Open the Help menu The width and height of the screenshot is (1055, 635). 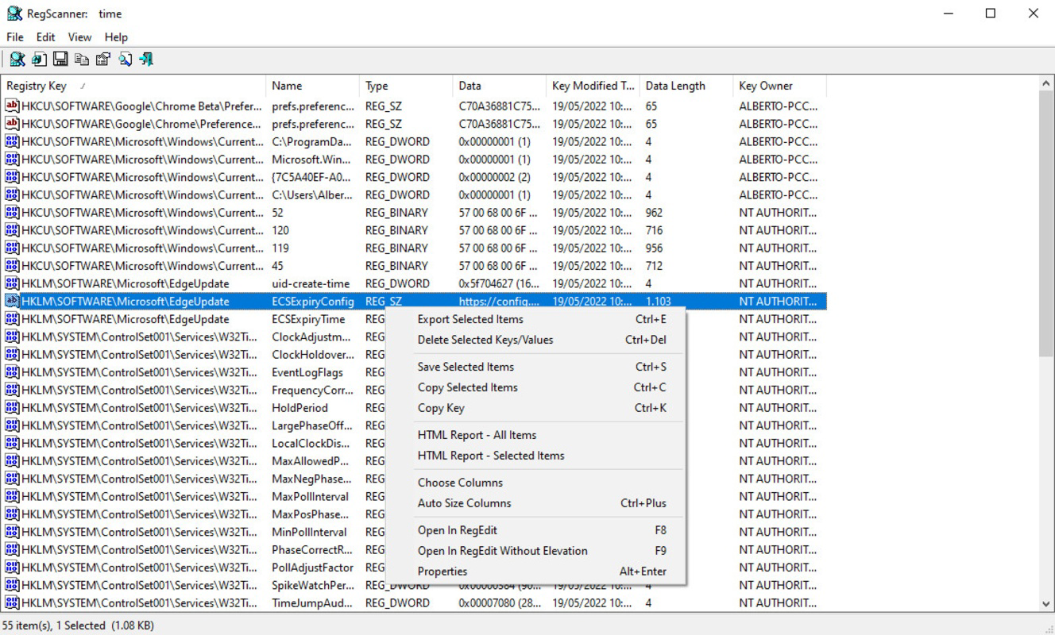pos(116,37)
